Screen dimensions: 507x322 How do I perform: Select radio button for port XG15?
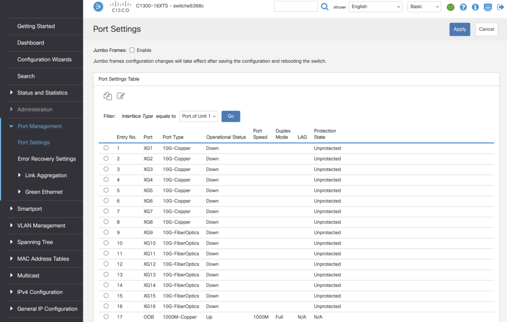click(106, 295)
